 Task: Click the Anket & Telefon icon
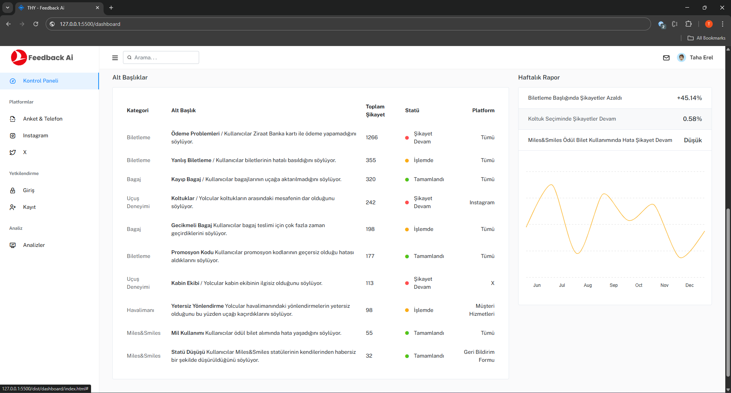point(13,119)
